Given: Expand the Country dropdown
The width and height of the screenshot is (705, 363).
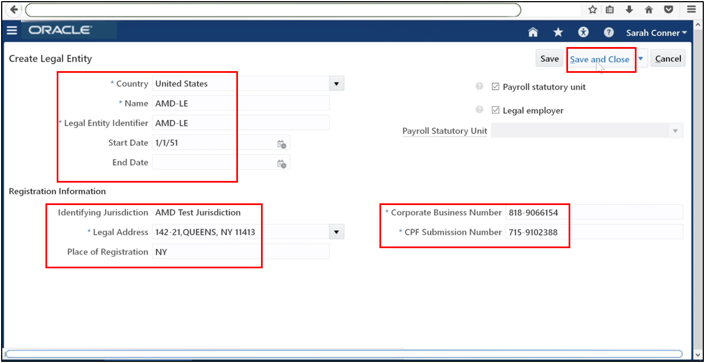Looking at the screenshot, I should tap(336, 83).
